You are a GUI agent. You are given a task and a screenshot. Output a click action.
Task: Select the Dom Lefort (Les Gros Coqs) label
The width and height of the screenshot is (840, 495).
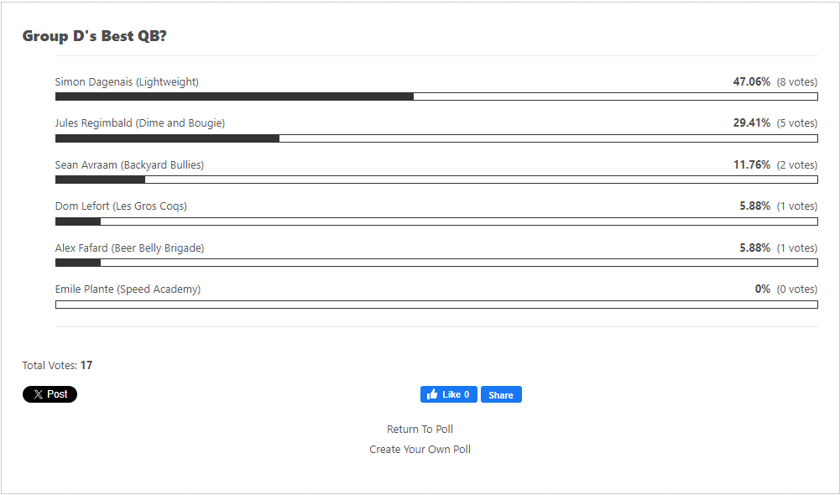[121, 206]
